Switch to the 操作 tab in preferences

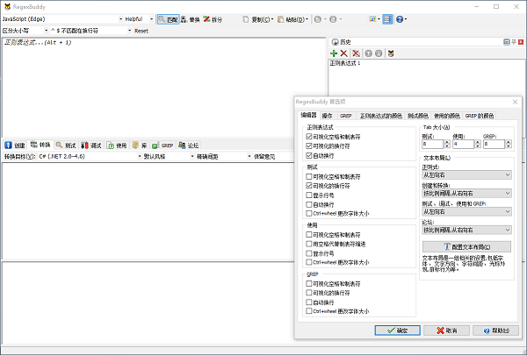(x=327, y=115)
